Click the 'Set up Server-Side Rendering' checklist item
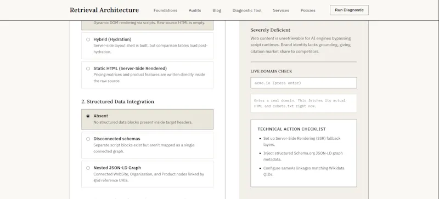The image size is (439, 199). pyautogui.click(x=302, y=141)
